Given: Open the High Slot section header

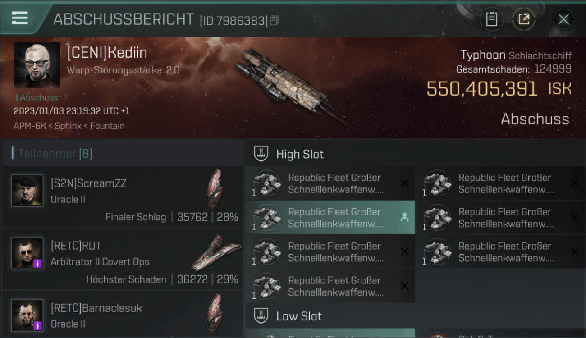Looking at the screenshot, I should 300,154.
